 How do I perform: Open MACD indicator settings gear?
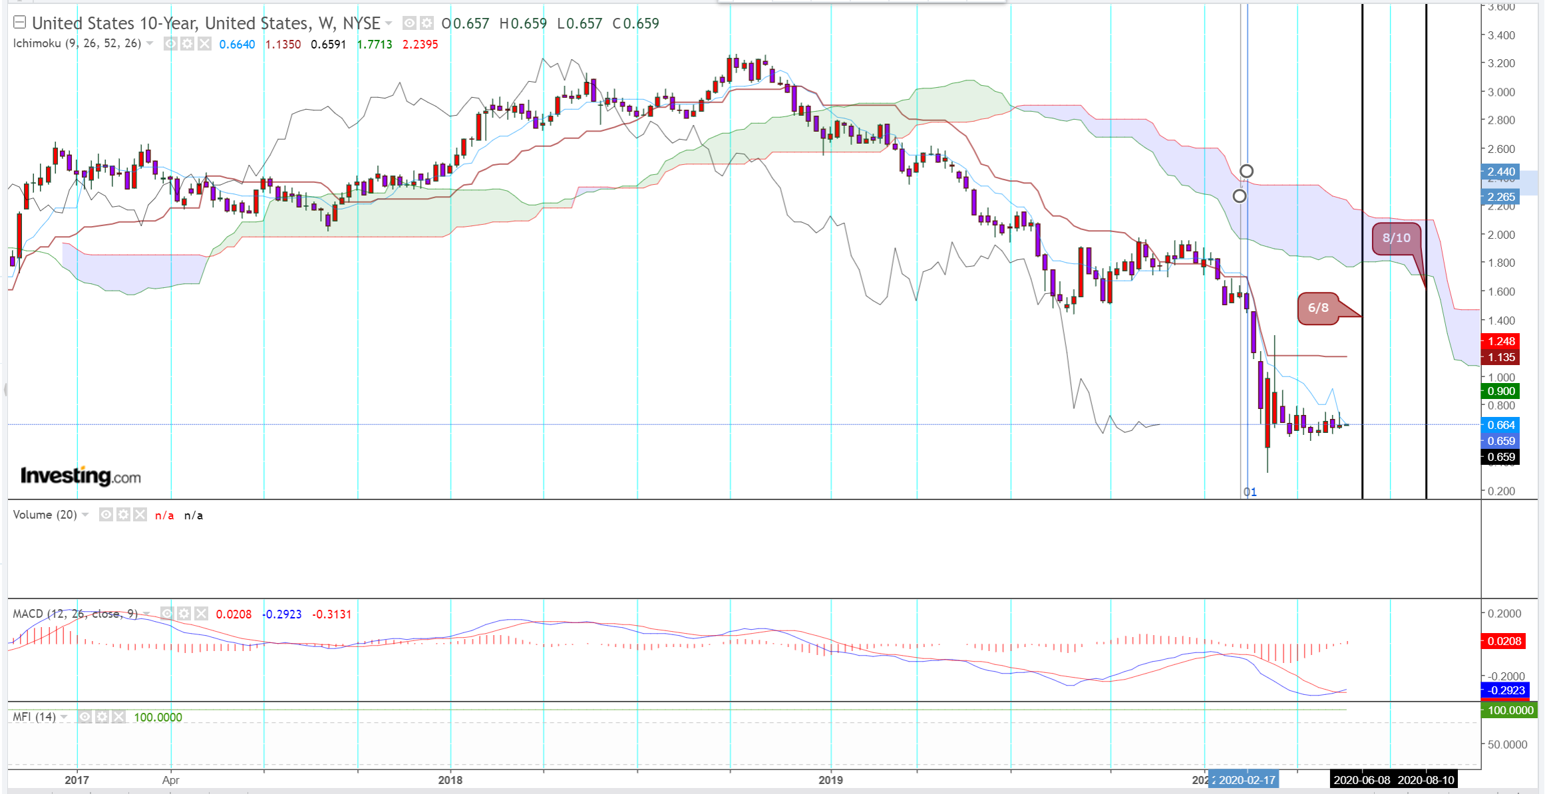click(x=184, y=614)
